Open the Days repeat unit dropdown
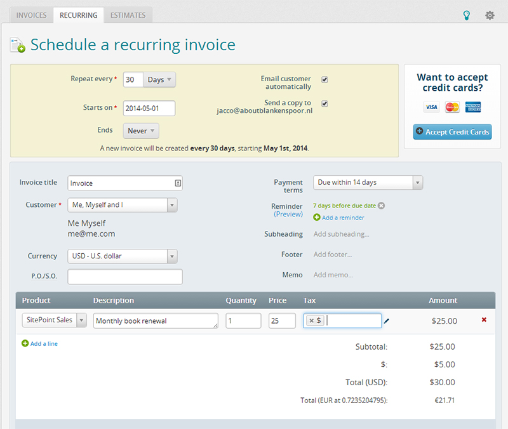Image resolution: width=508 pixels, height=429 pixels. point(159,80)
